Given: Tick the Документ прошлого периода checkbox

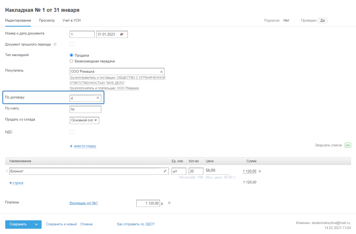Looking at the screenshot, I should pyautogui.click(x=72, y=44).
